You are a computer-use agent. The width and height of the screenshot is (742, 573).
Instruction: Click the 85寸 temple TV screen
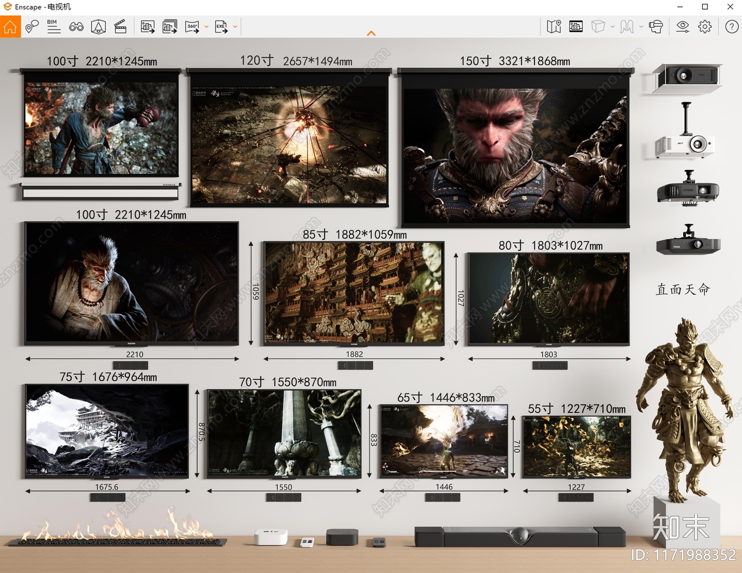coord(354,293)
